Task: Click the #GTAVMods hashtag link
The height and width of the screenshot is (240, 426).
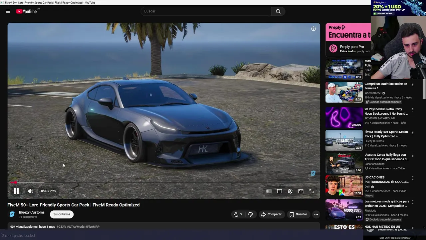Action: (x=76, y=227)
